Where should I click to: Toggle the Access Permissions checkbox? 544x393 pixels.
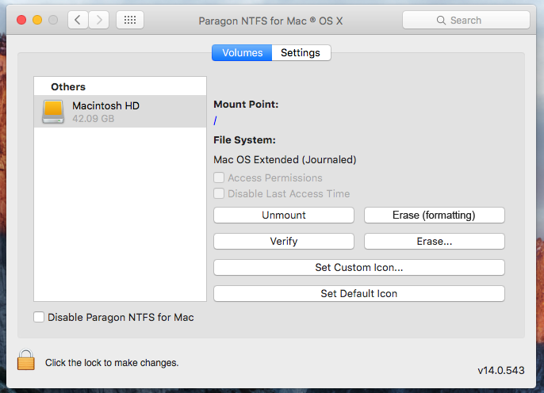pos(219,178)
